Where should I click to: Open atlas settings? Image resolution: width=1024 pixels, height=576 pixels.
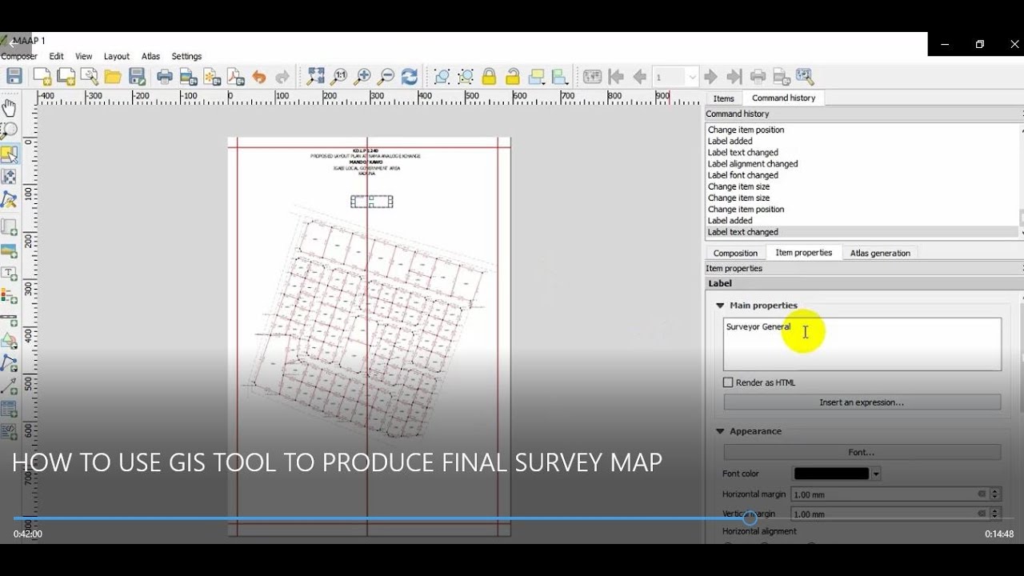[x=805, y=77]
